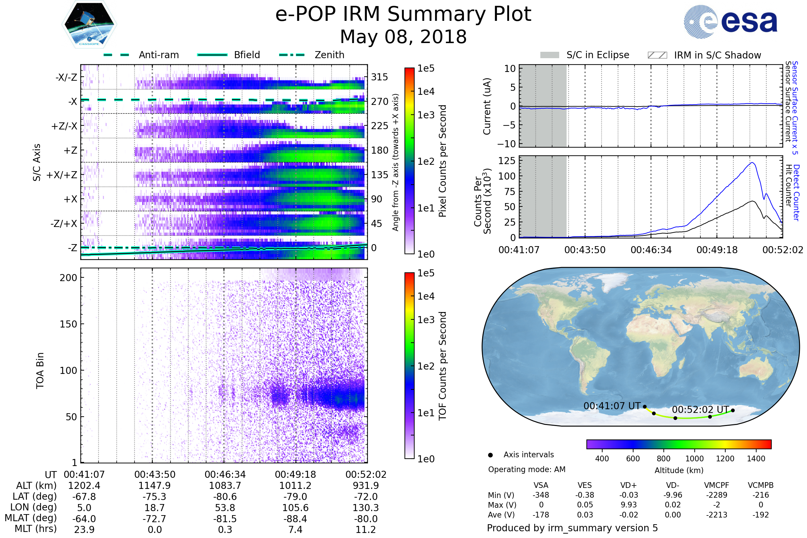Click the Produced by irm_summary version text
This screenshot has width=807, height=538.
pos(572,528)
